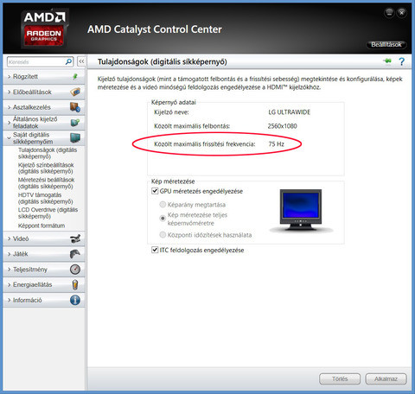Open Képpont formátum page
Image resolution: width=415 pixels, height=394 pixels.
tap(41, 226)
